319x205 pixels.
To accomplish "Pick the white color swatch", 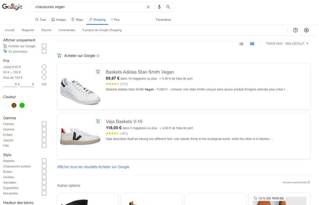I will (x=6, y=105).
